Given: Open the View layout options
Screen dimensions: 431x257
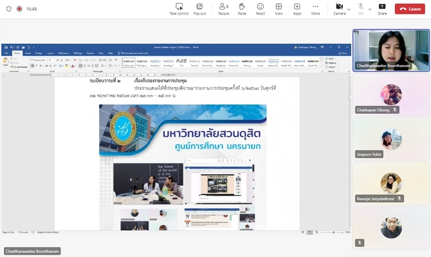Looking at the screenshot, I should coord(279,7).
